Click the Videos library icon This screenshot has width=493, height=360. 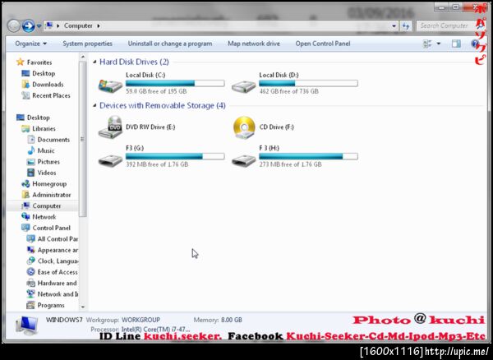coord(31,173)
